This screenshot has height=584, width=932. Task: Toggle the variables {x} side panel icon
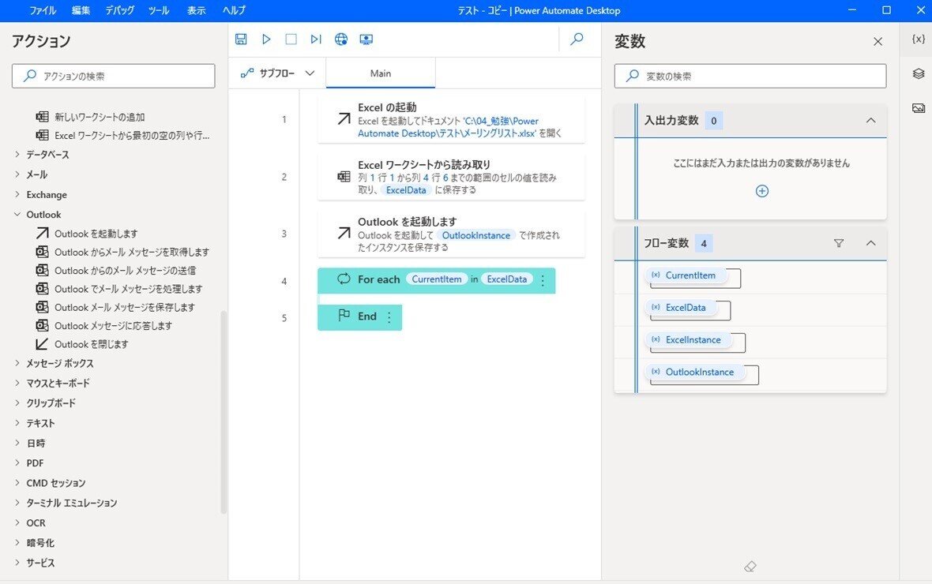pos(919,39)
